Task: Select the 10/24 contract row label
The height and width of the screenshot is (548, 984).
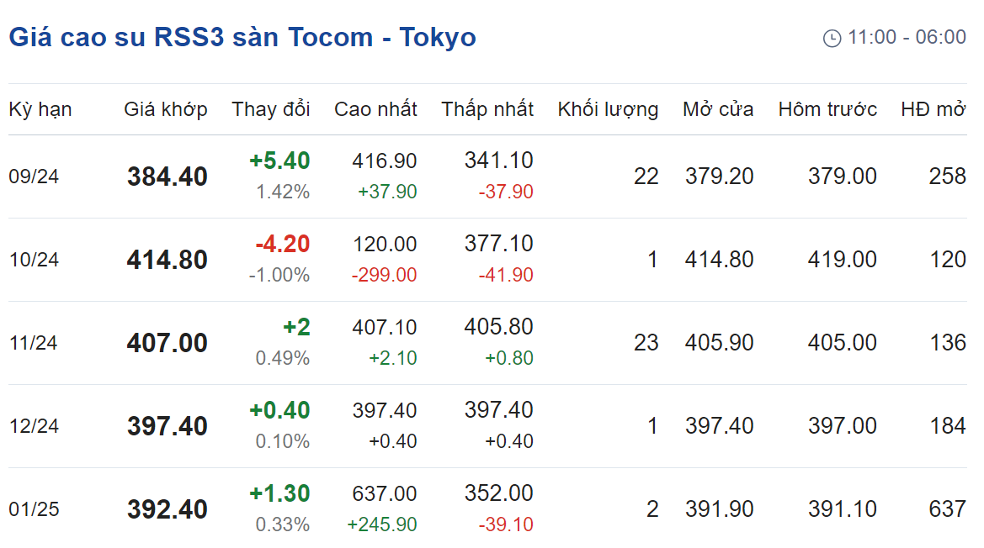Action: coord(34,260)
